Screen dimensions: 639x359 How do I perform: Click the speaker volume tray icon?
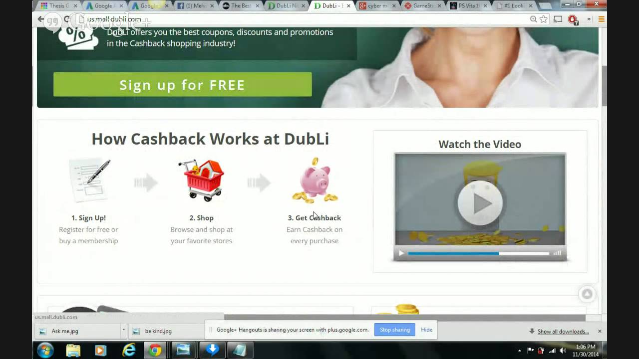563,351
